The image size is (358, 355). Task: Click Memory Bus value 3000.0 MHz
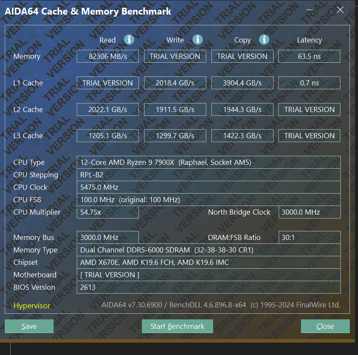click(108, 237)
